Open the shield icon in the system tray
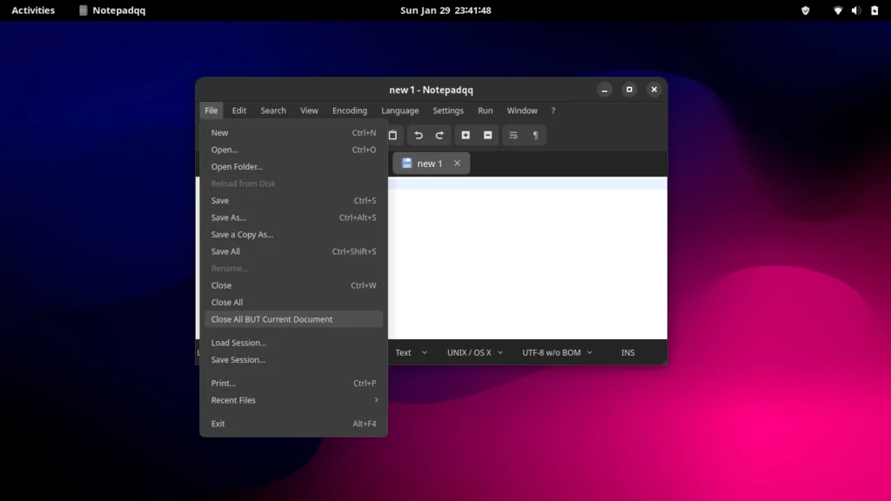This screenshot has width=891, height=501. coord(805,10)
